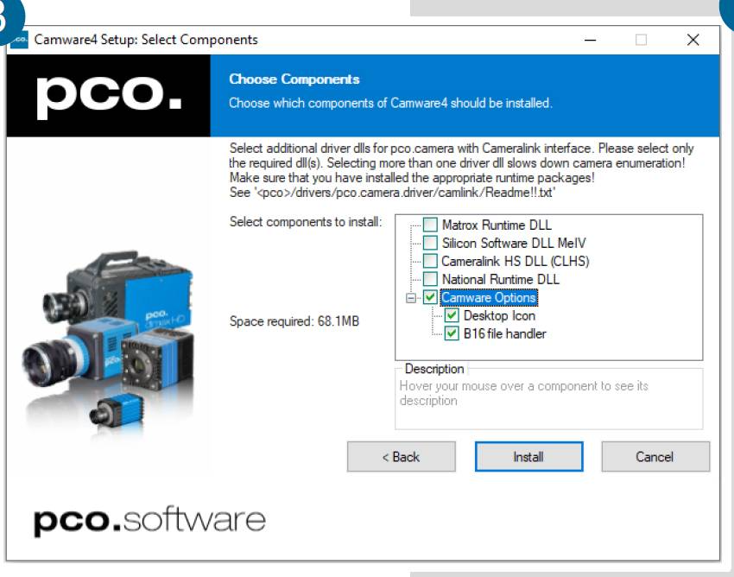This screenshot has height=577, width=734.
Task: Click the pco.software logo at bottom
Action: click(149, 520)
